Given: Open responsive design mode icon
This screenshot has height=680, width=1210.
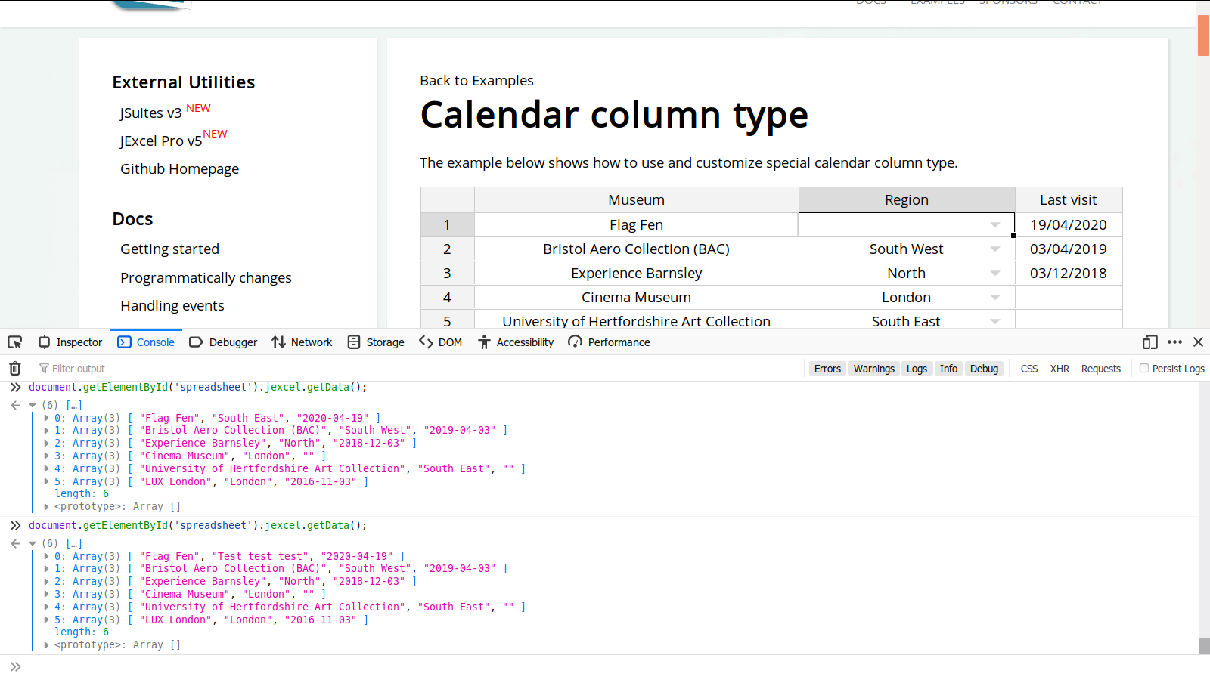Looking at the screenshot, I should [1150, 342].
